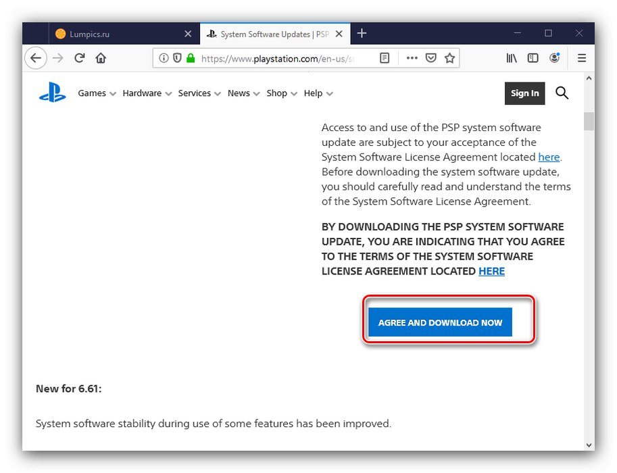Open the lowercase 'here' license link
The width and height of the screenshot is (617, 473).
549,157
